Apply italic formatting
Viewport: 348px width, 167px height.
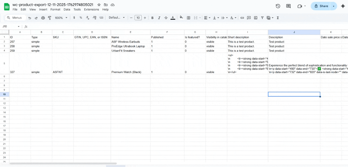click(x=159, y=18)
